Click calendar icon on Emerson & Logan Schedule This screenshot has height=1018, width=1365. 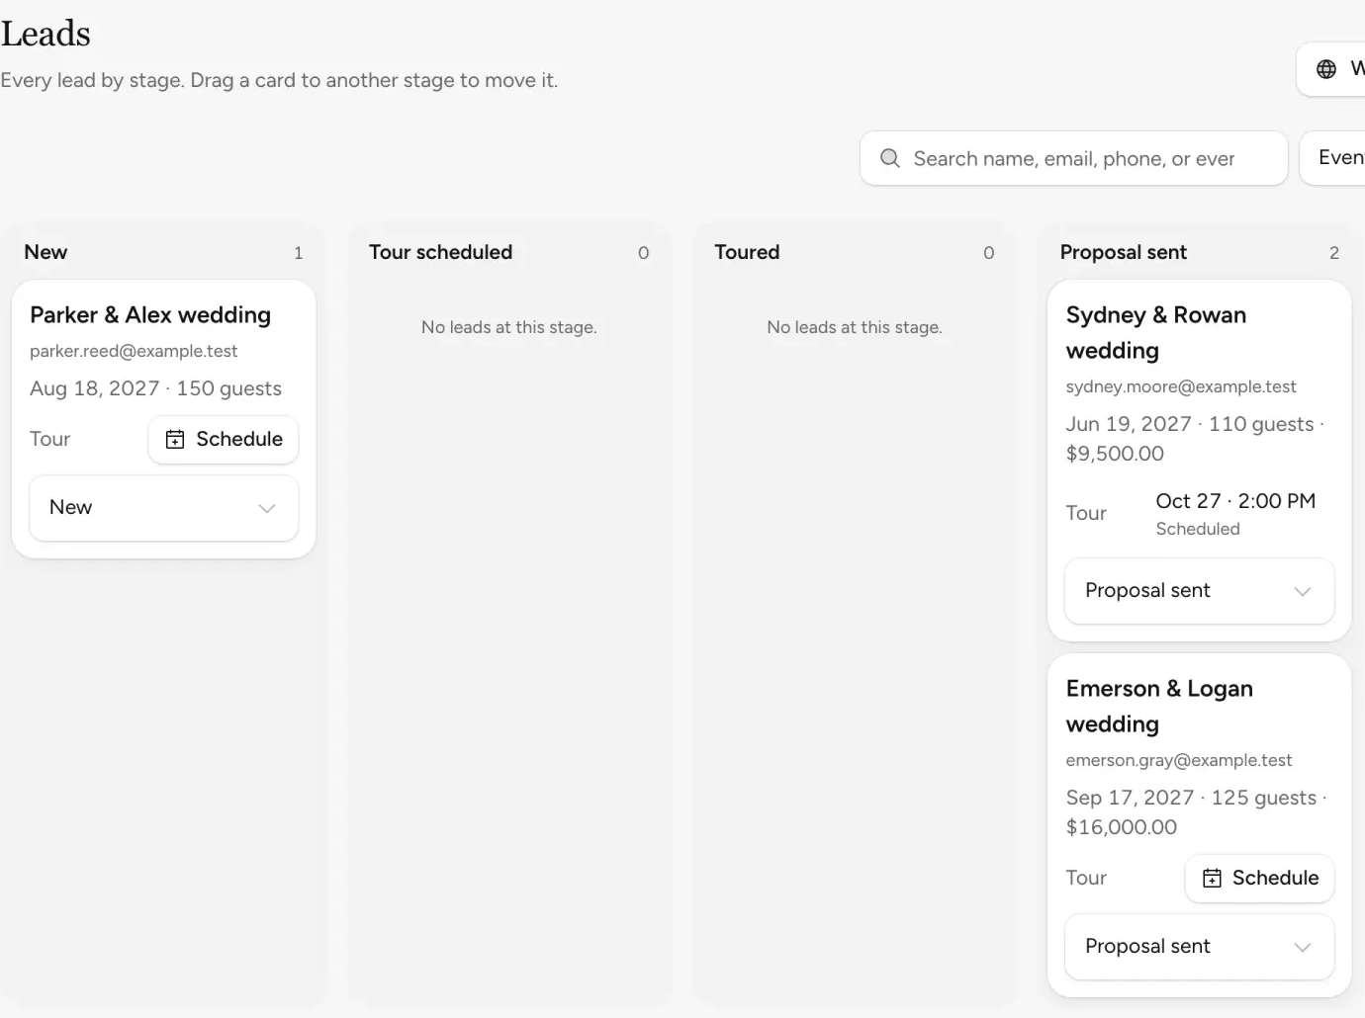1212,878
